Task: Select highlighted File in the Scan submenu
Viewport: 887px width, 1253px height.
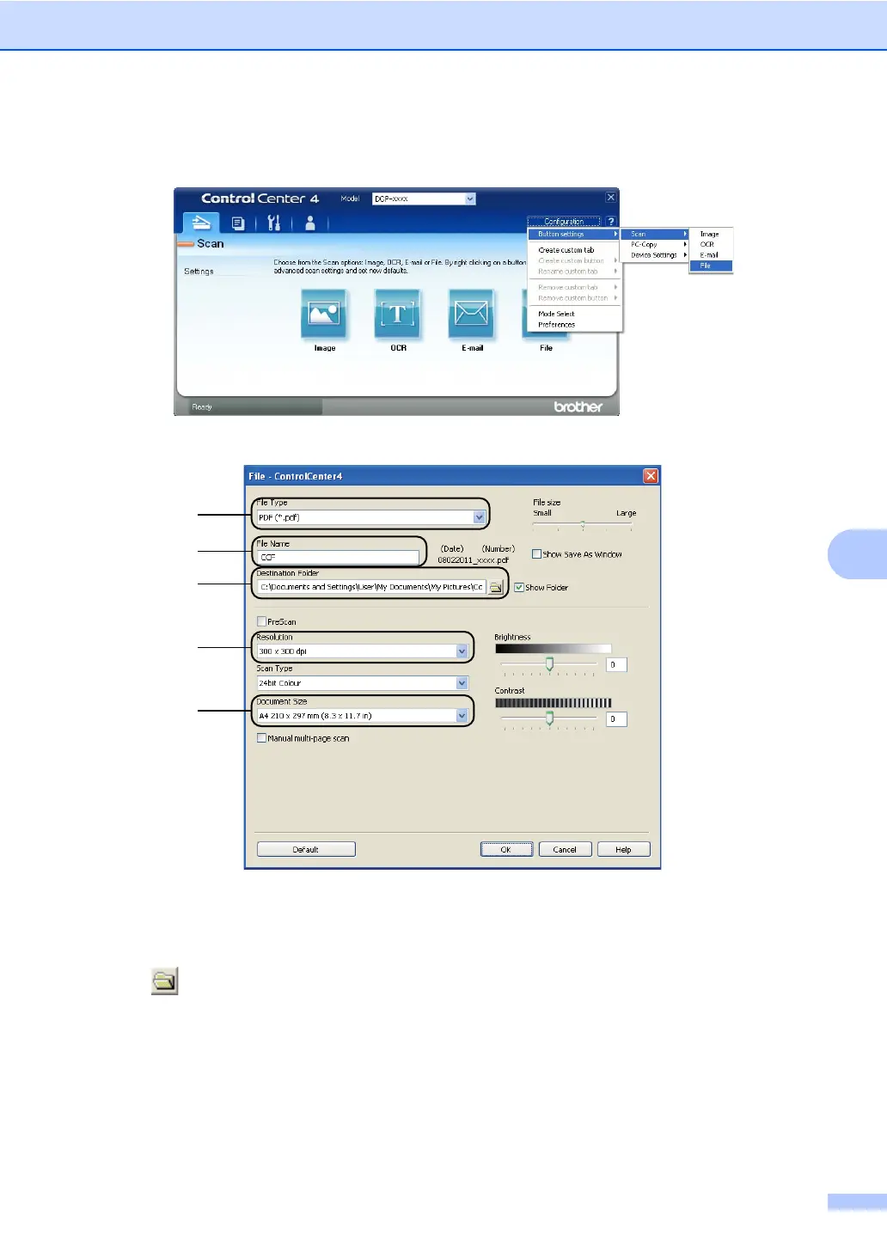Action: [711, 266]
